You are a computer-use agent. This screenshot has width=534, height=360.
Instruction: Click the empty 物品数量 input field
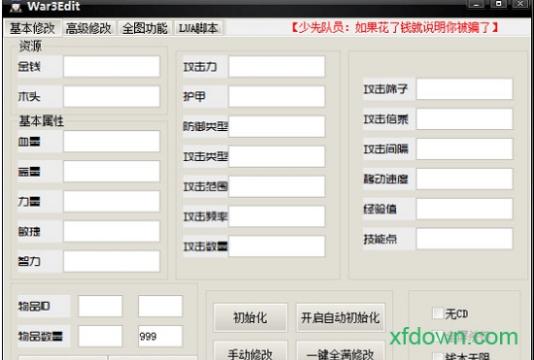100,336
